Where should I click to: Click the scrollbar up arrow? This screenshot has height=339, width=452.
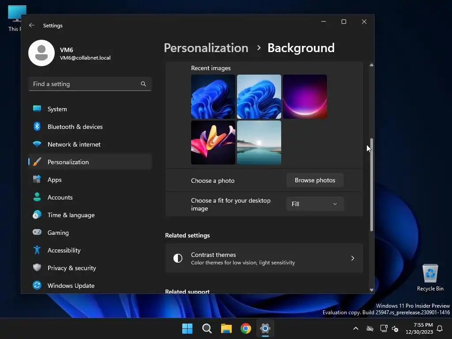click(x=372, y=65)
